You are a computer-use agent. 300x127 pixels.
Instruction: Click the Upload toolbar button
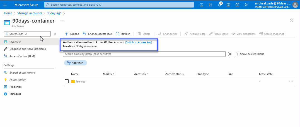[x=72, y=34]
